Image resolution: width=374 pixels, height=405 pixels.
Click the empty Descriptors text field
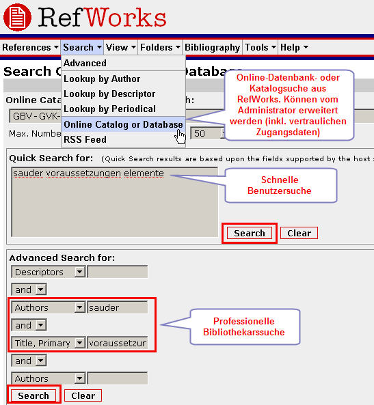(118, 272)
